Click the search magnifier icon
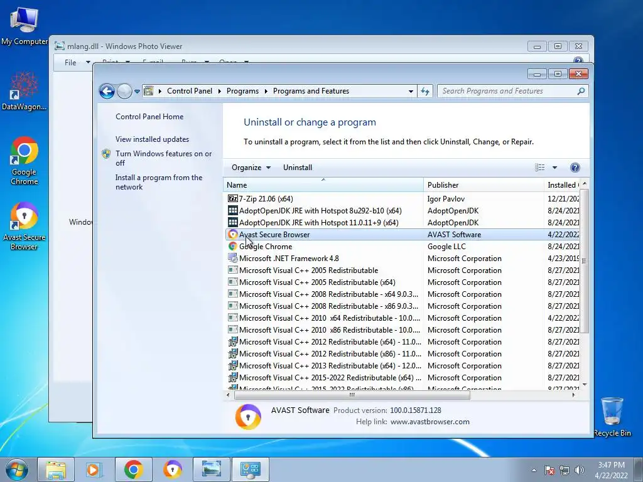The width and height of the screenshot is (643, 482). (581, 91)
